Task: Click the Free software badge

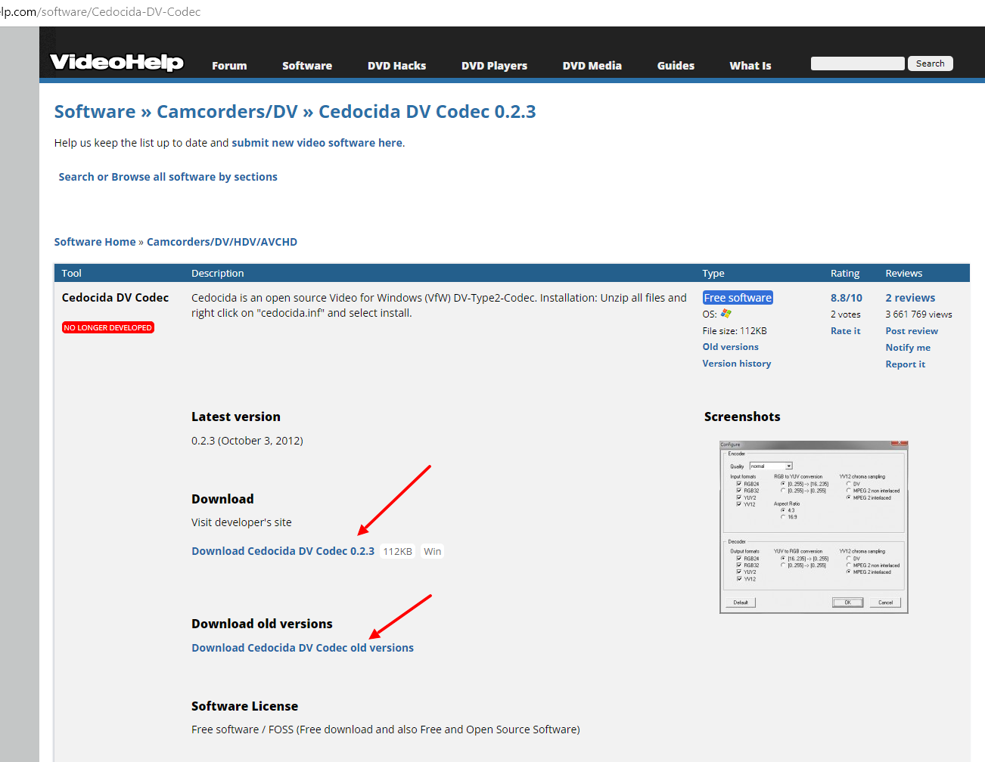Action: (x=738, y=298)
